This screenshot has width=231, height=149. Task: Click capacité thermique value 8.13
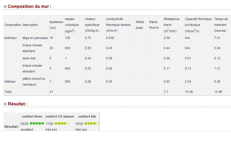188,68
